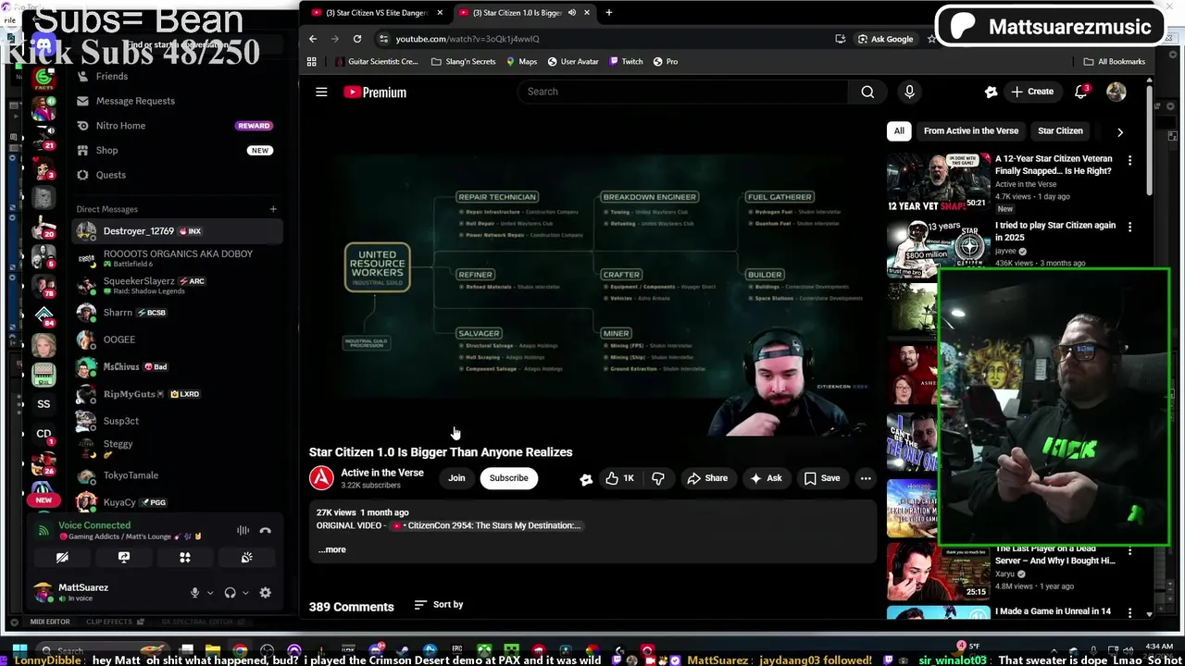Expand Discord headphone output options arrow
Screen dimensions: 1185x666
[x=245, y=593]
